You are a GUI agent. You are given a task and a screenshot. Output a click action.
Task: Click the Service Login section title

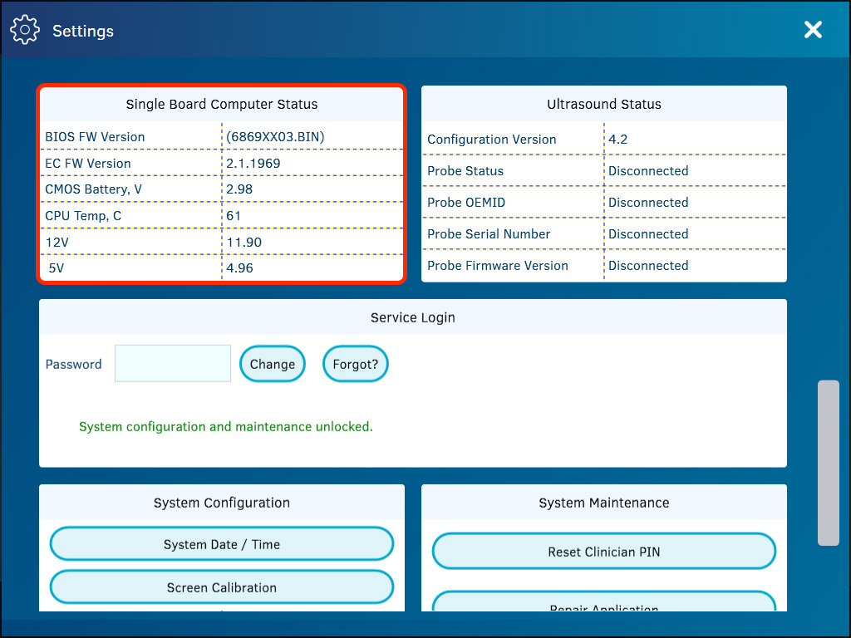pos(412,317)
